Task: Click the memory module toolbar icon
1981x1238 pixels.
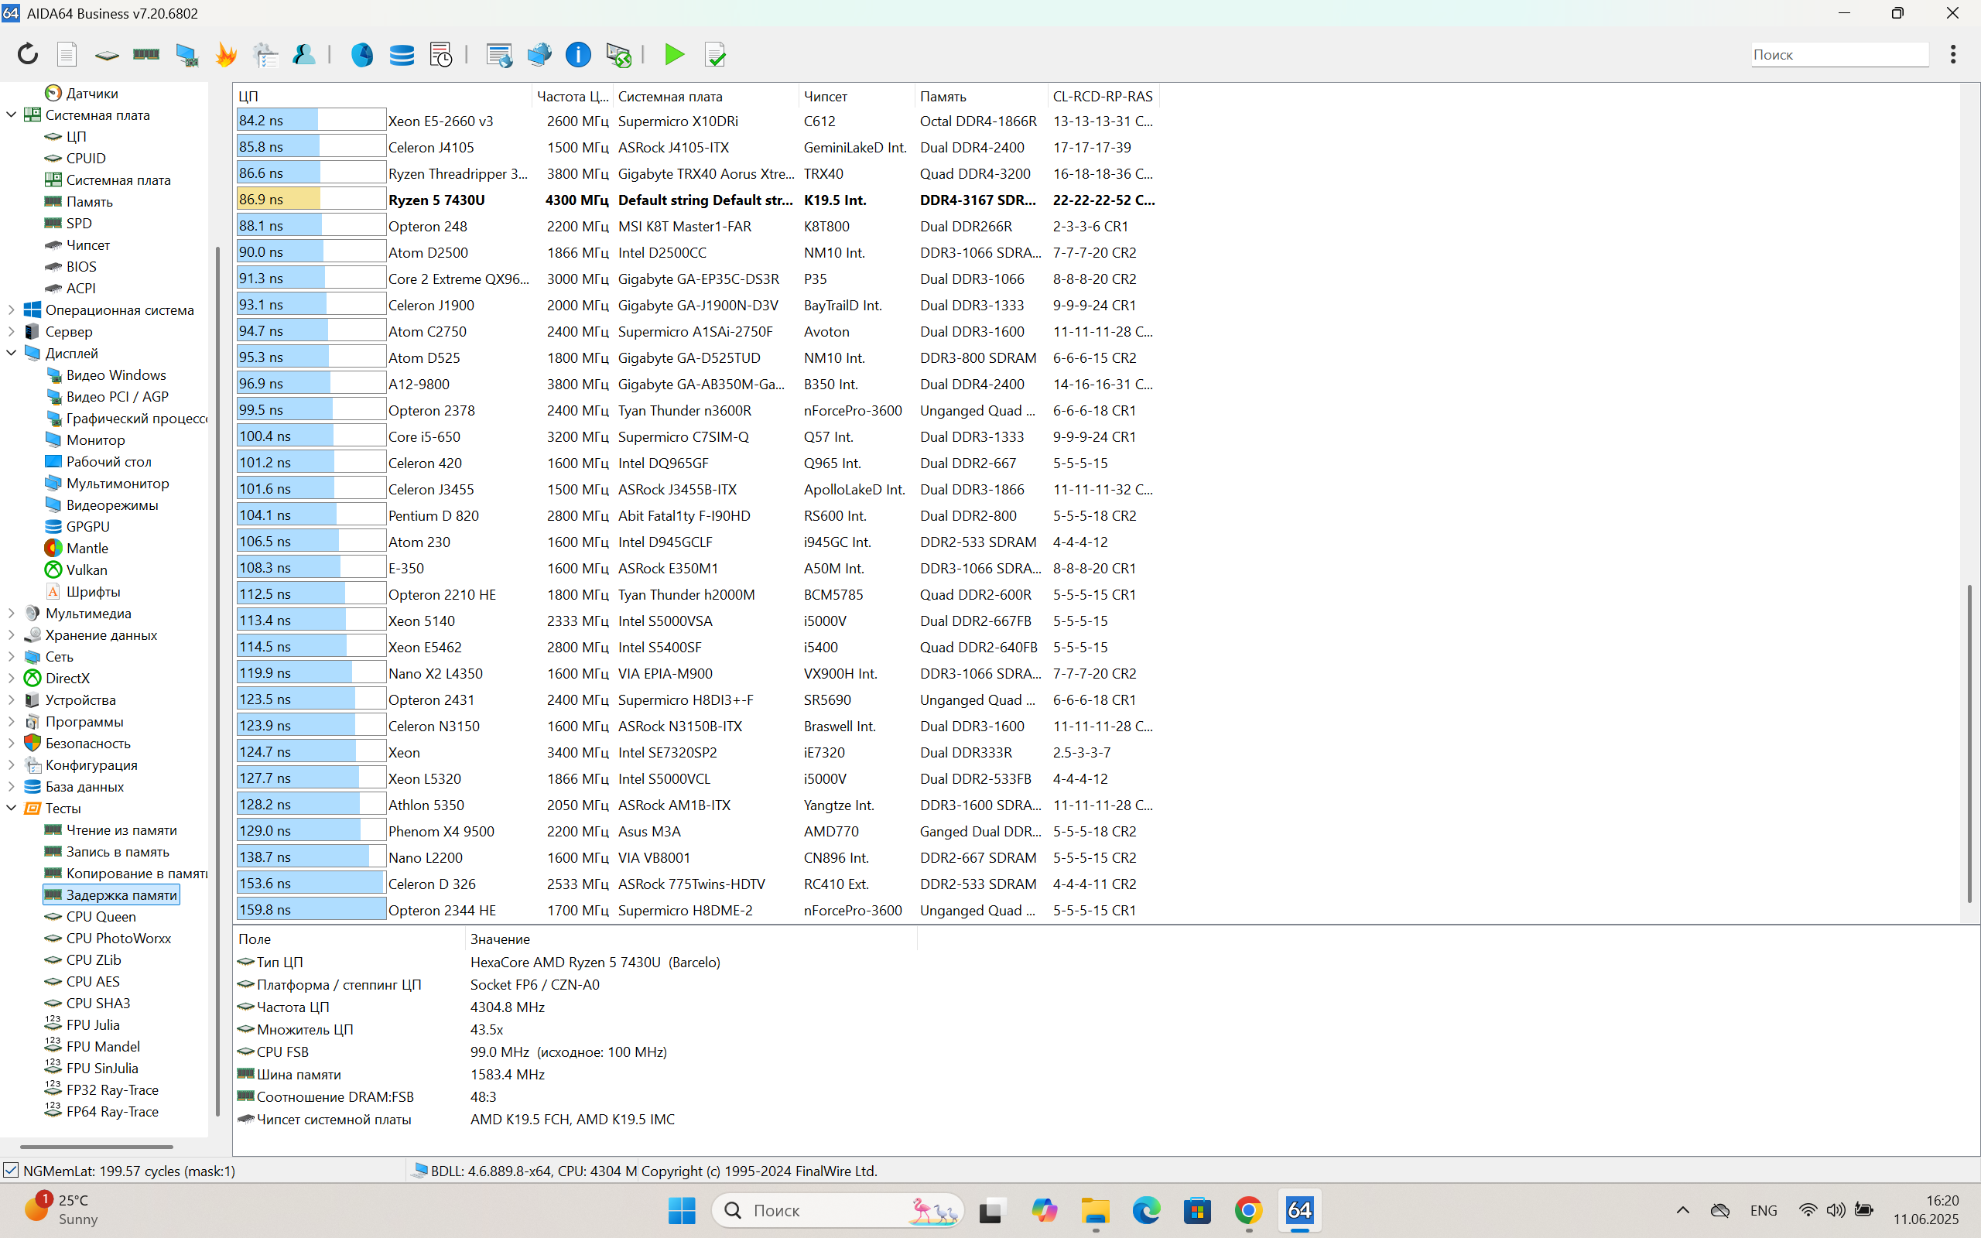Action: tap(145, 54)
